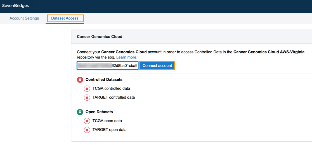
Task: Select the TCGA open data label
Action: pos(107,121)
